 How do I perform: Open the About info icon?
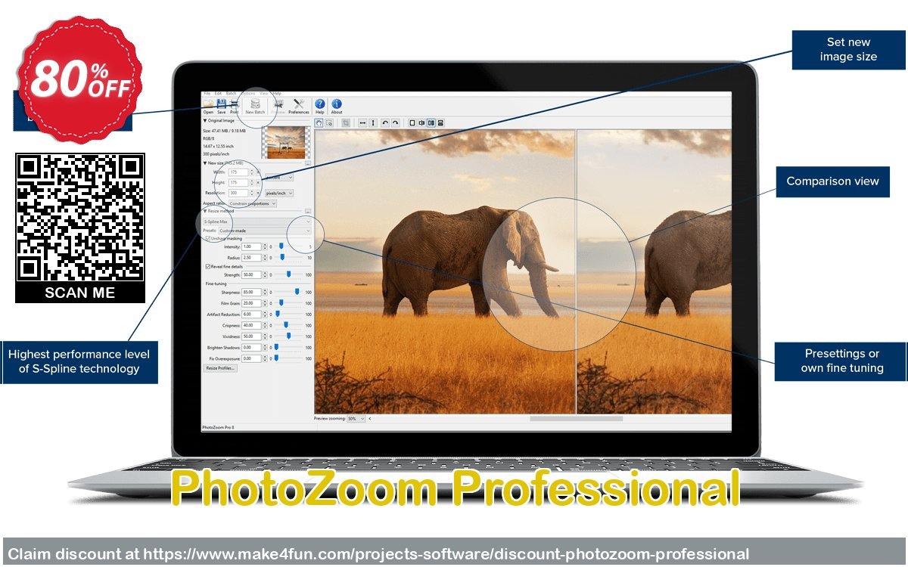(x=337, y=104)
